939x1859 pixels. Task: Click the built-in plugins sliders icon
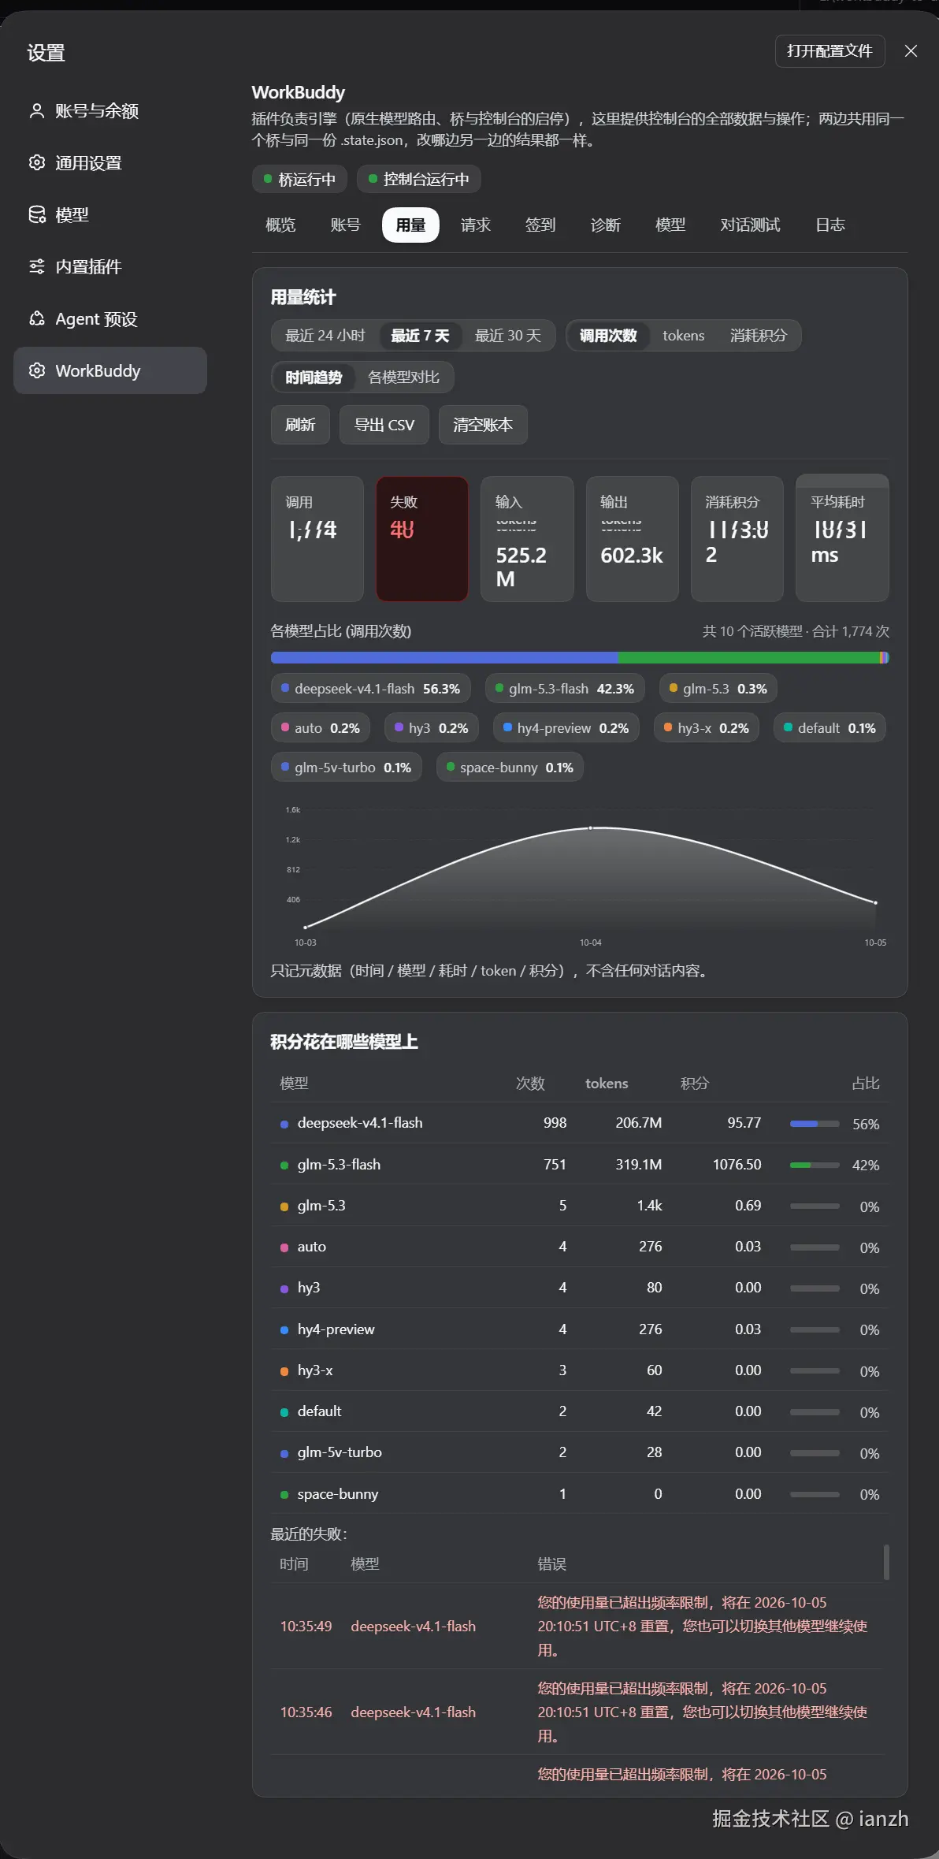coord(36,267)
